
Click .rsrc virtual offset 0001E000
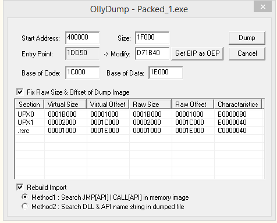(x=105, y=131)
